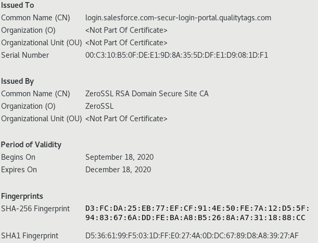The height and width of the screenshot is (243, 318).
Task: Select "ZeroSSL RSA Domain Secure Site CA" text
Action: (147, 94)
